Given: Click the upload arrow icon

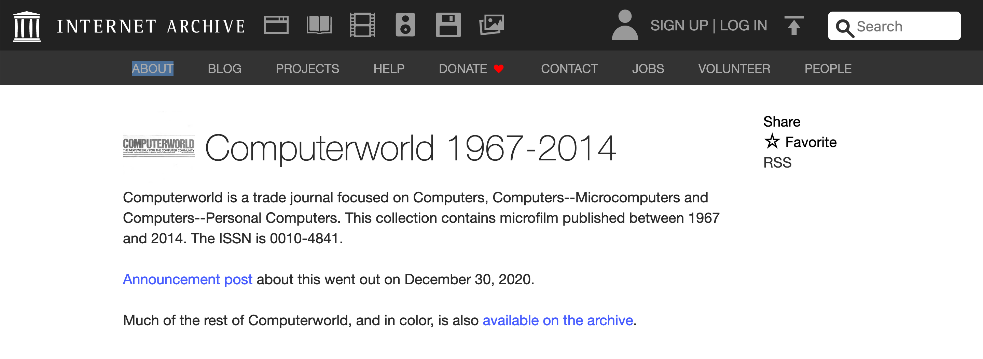Looking at the screenshot, I should pyautogui.click(x=794, y=26).
